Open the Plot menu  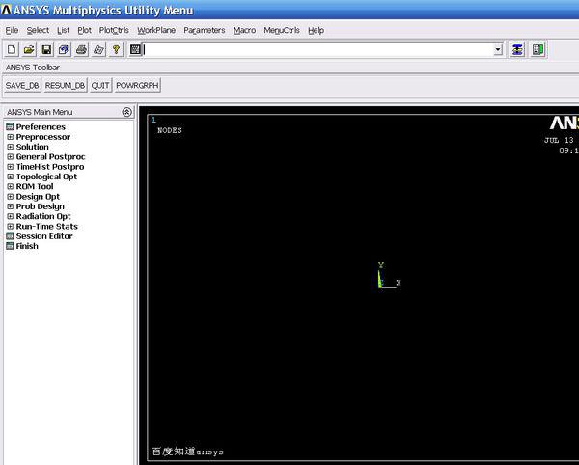[x=84, y=30]
